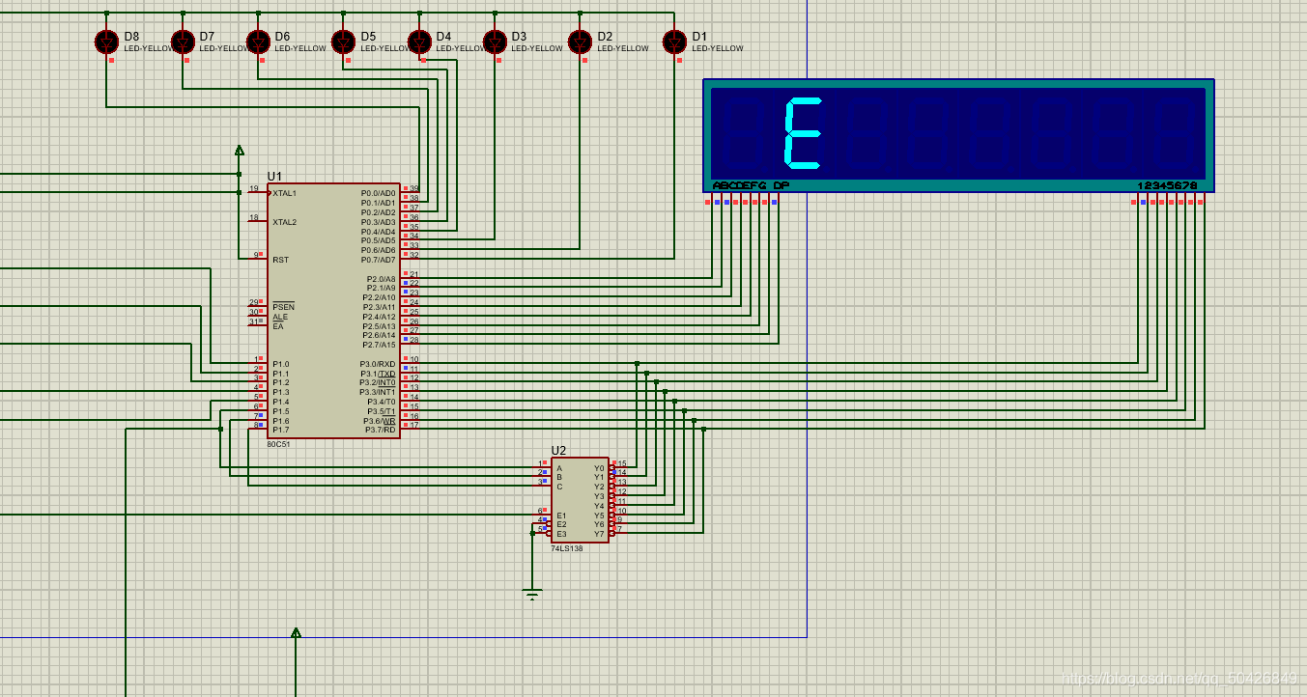
Task: Click the XTAL1 pin label
Action: pyautogui.click(x=284, y=193)
